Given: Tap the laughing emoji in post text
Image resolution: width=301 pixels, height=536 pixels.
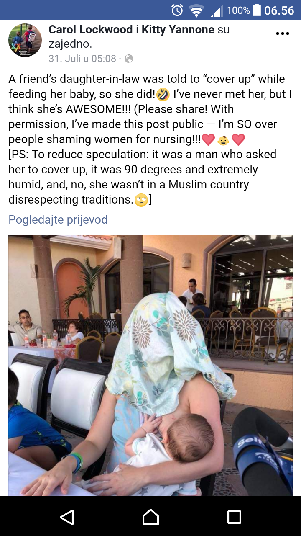Looking at the screenshot, I should [163, 95].
